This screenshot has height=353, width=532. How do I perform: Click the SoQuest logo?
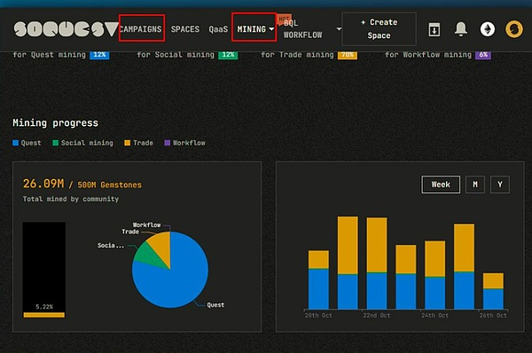pyautogui.click(x=66, y=29)
